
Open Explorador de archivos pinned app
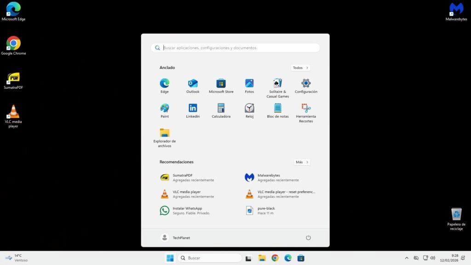(165, 134)
